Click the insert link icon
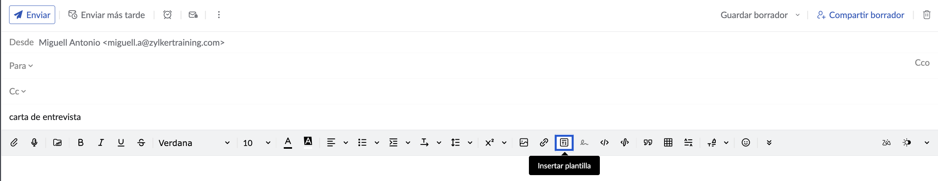This screenshot has width=938, height=181. pyautogui.click(x=544, y=143)
